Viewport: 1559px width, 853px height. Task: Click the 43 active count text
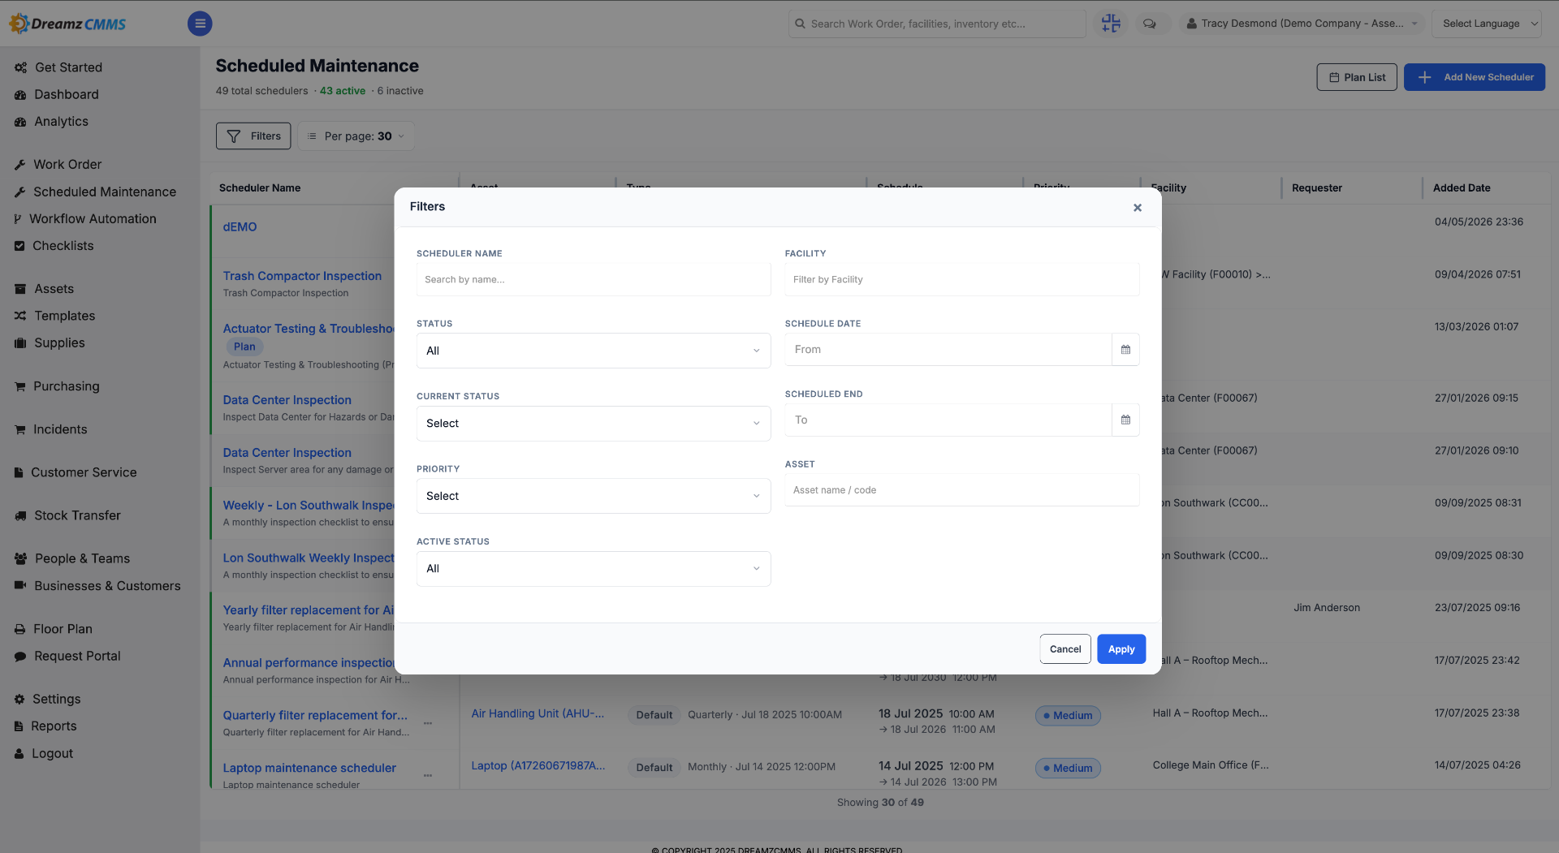343,91
